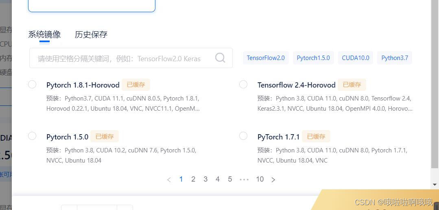Click the 已缓存 badge beside Pytorch 1.8.1-Horovod
The width and height of the screenshot is (439, 210).
136,85
